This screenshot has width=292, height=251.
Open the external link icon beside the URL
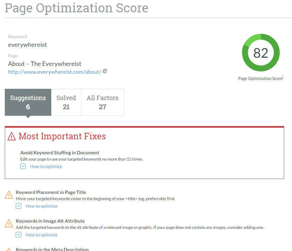[x=105, y=71]
